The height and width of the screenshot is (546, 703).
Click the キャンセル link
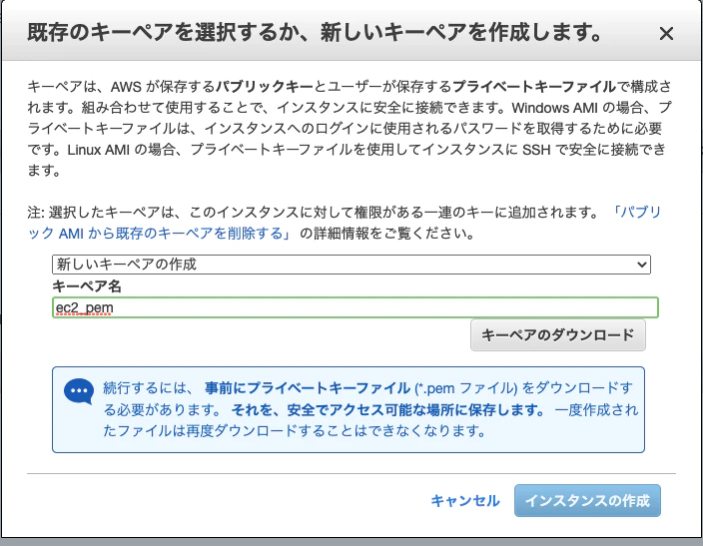[x=465, y=500]
